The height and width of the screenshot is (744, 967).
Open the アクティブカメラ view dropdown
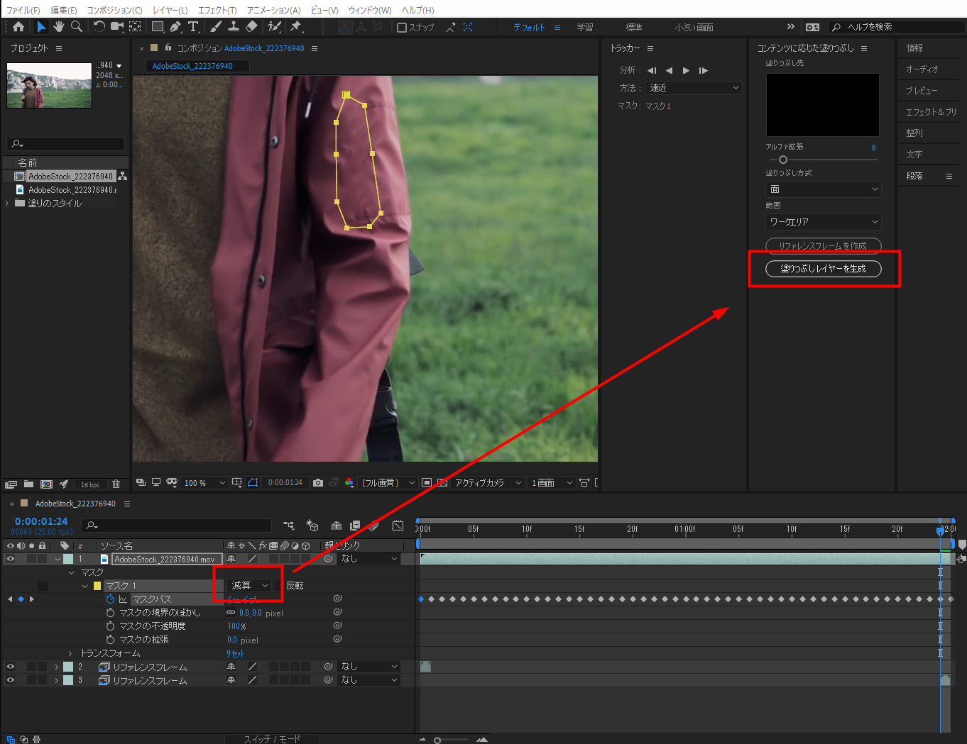(488, 483)
